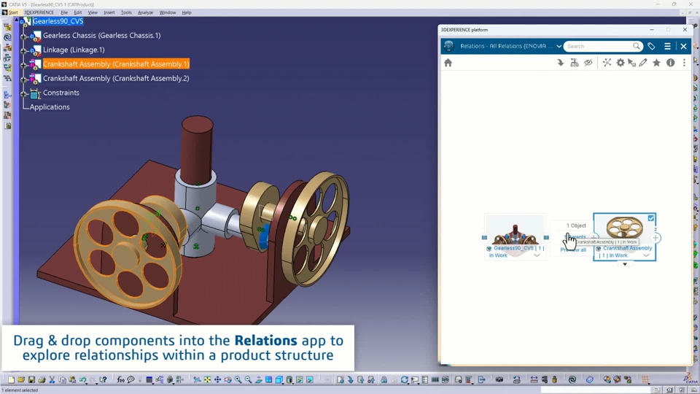This screenshot has height=394, width=700.
Task: Expand the Linkage (Linkage.1) tree node
Action: pos(23,50)
